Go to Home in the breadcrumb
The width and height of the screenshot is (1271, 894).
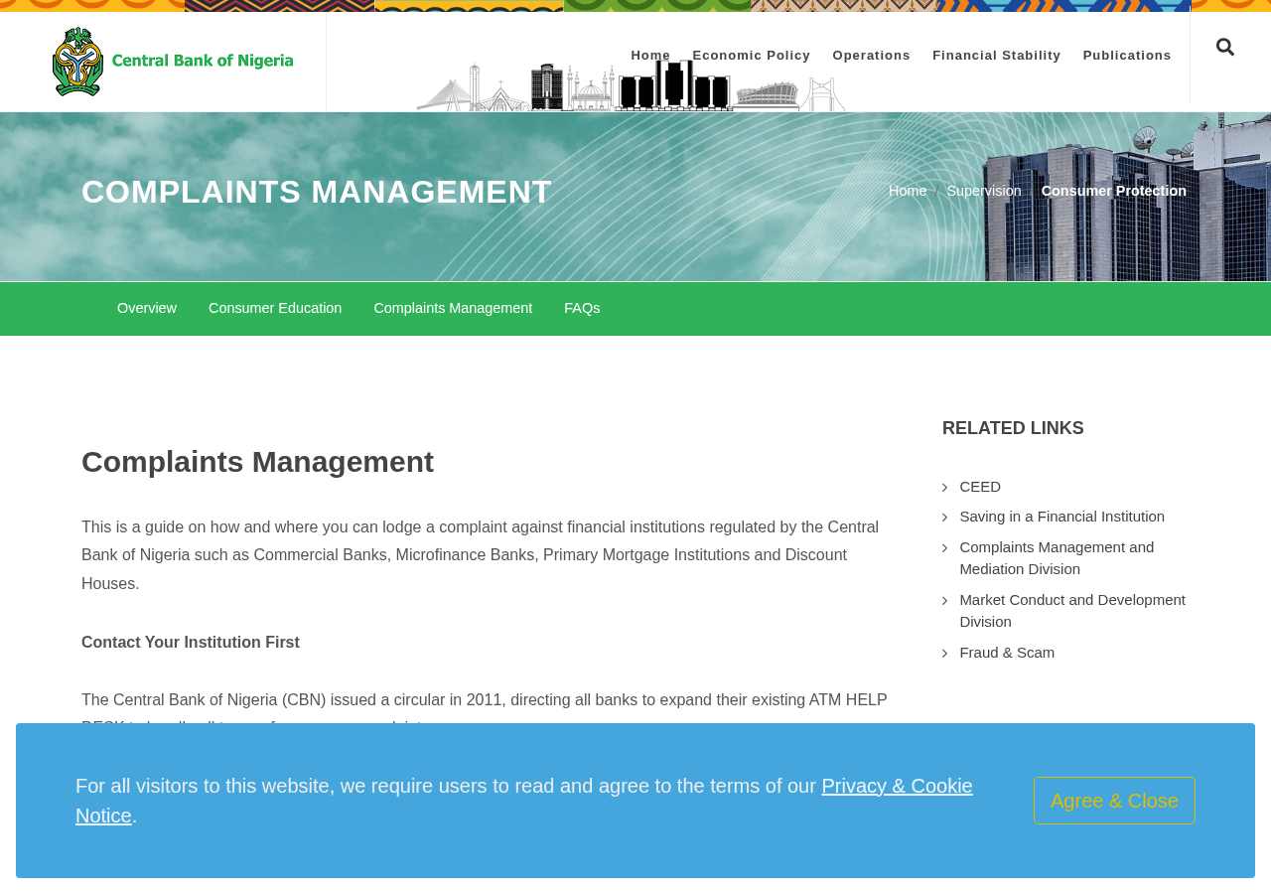pyautogui.click(x=908, y=191)
